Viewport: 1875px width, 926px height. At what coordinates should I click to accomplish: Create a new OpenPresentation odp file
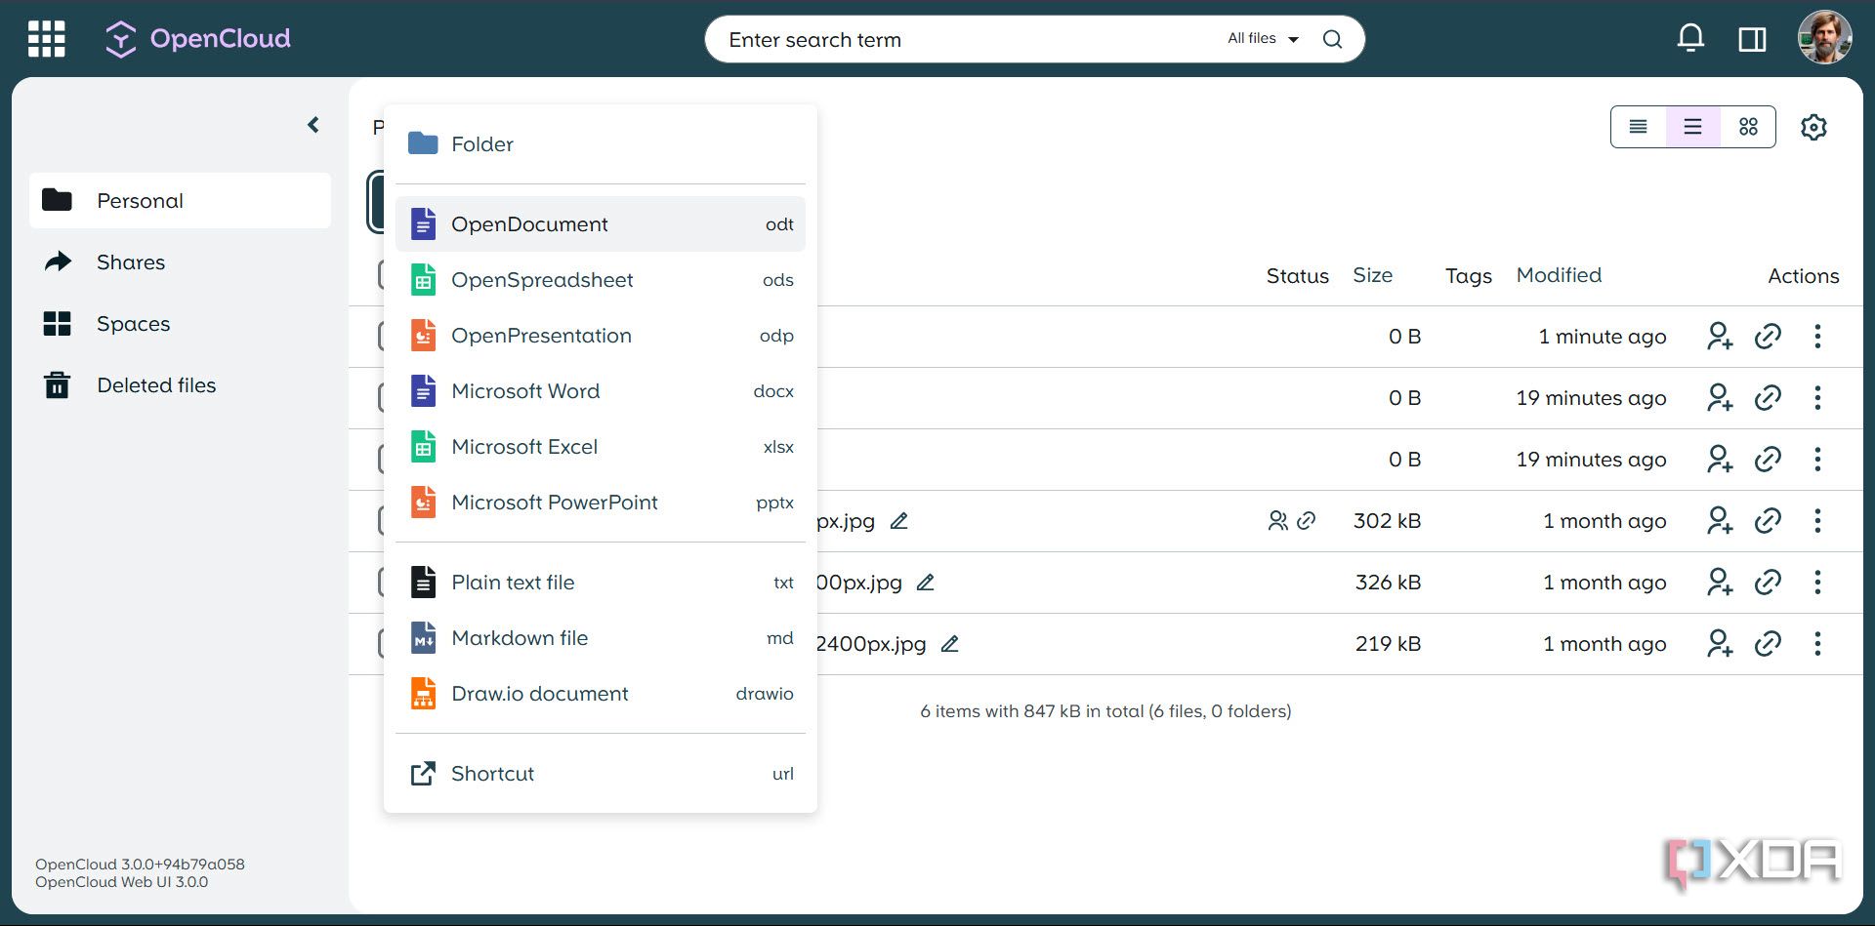601,336
